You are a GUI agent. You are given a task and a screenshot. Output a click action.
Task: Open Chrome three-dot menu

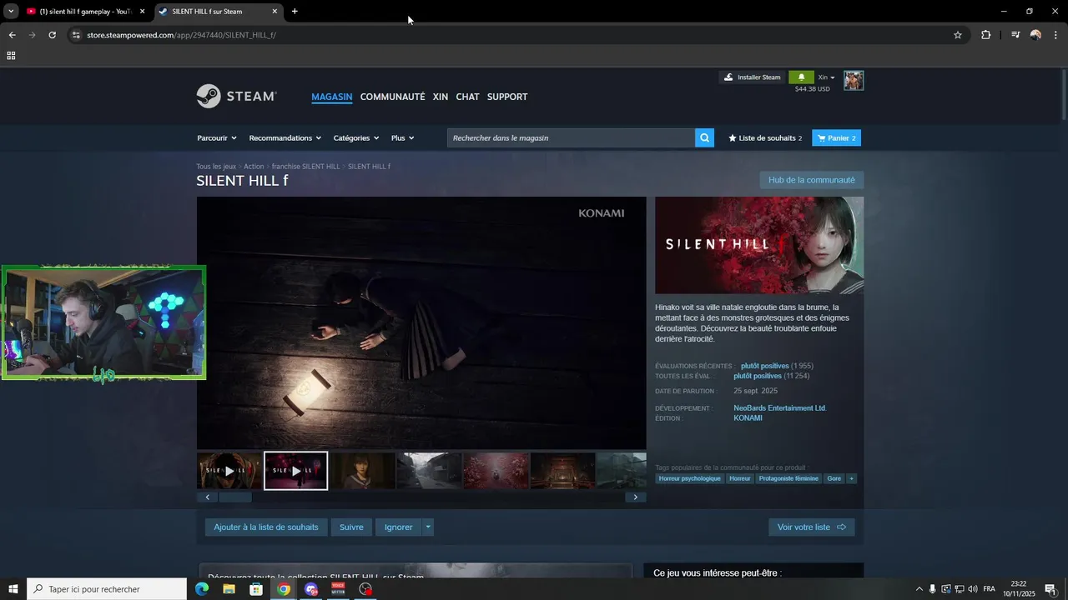tap(1056, 35)
